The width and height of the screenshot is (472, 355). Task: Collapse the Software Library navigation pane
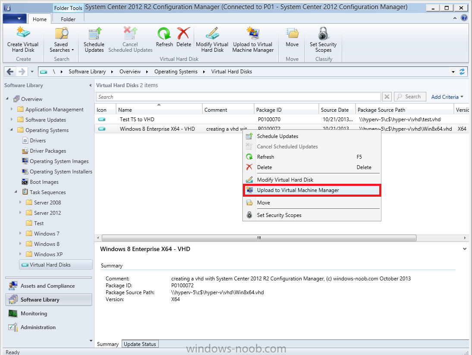point(90,85)
